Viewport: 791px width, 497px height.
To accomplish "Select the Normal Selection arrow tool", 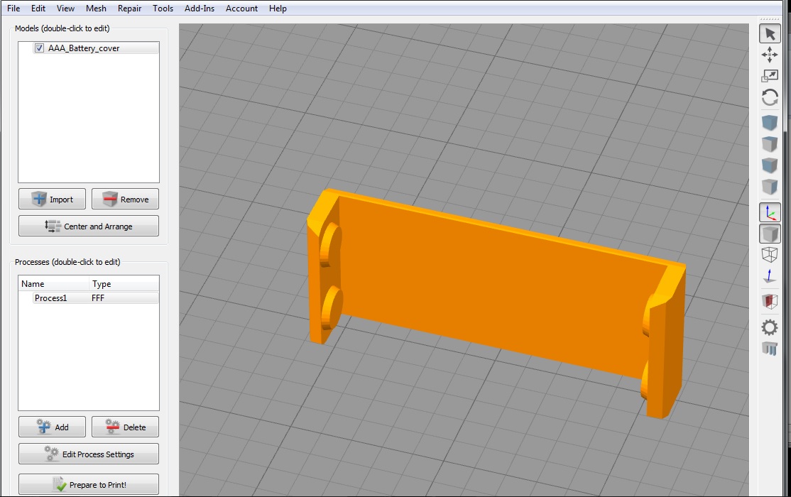I will pyautogui.click(x=770, y=34).
